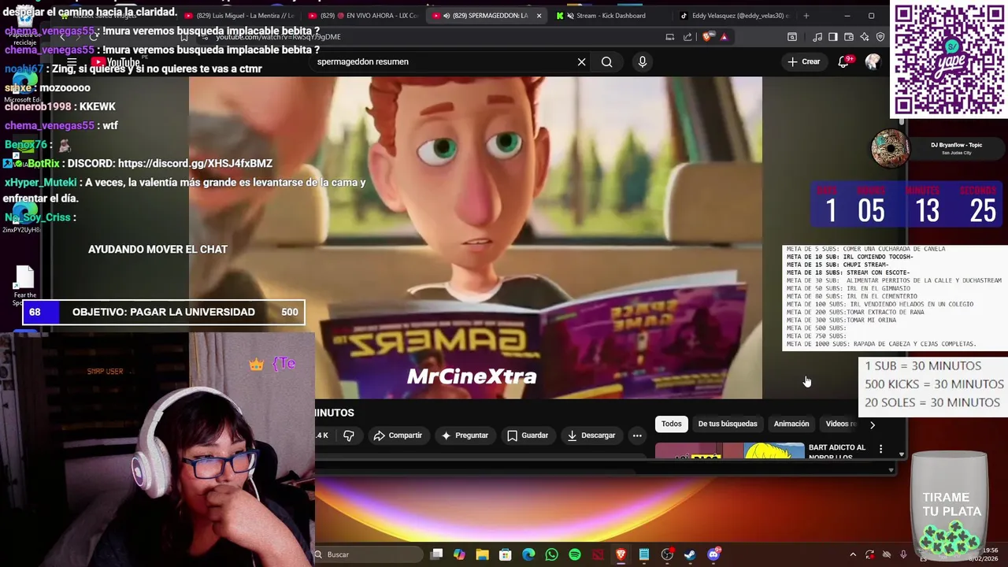Open YouTube notifications bell

tap(843, 61)
